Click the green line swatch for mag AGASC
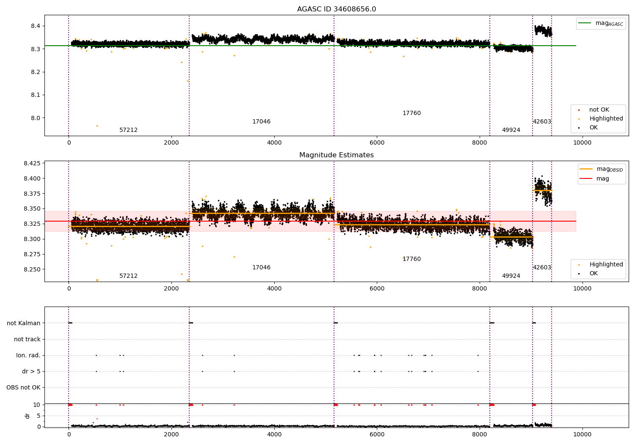Viewport: 635px width, 444px height. coord(585,23)
